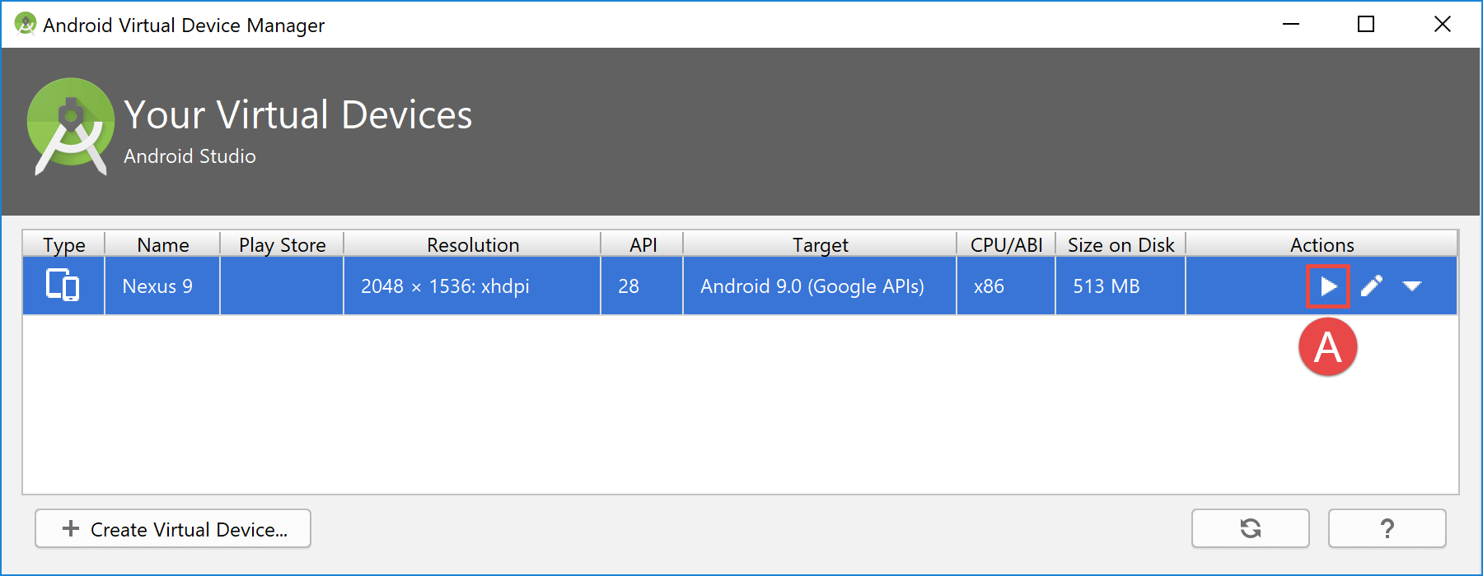The width and height of the screenshot is (1483, 576).
Task: Sort by the Type column header
Action: point(63,244)
